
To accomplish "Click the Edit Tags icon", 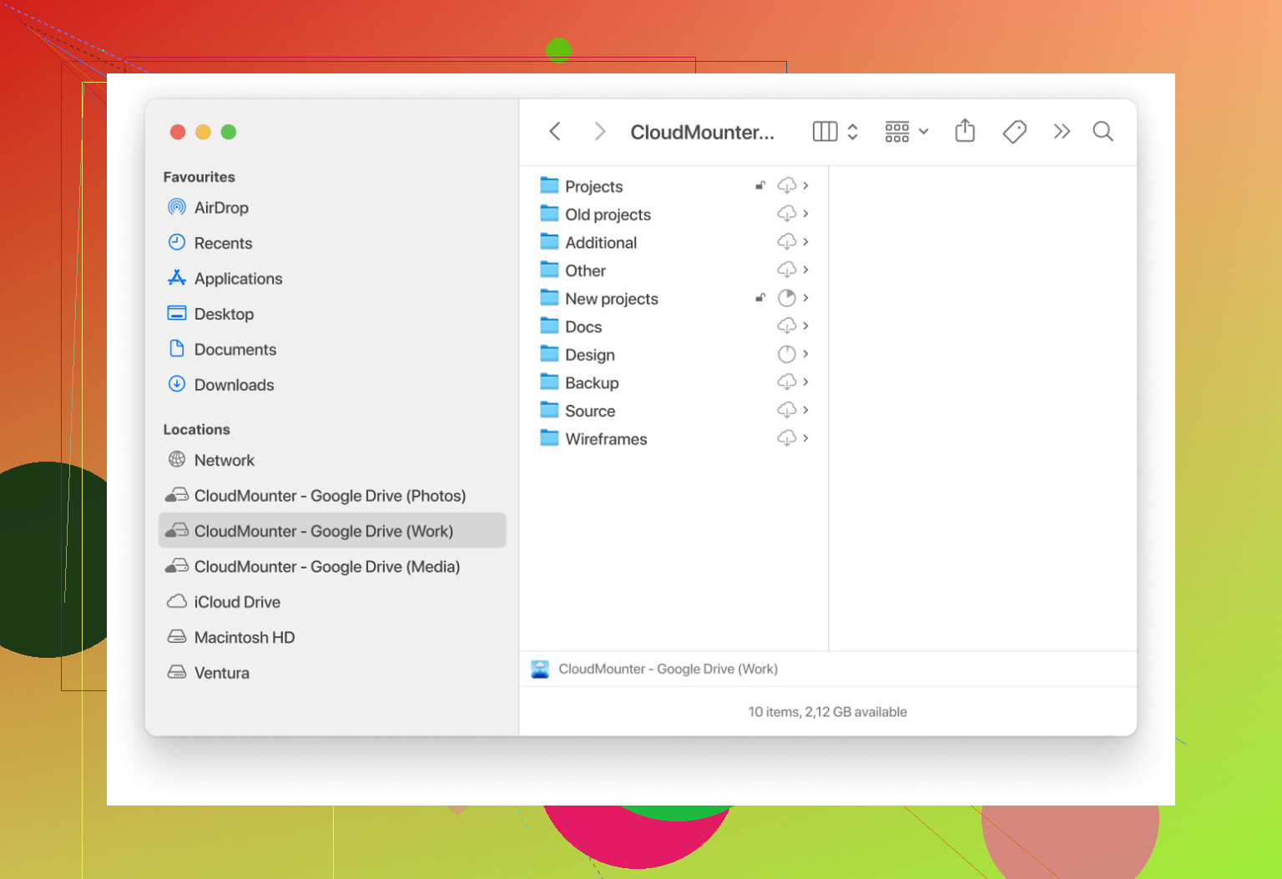I will click(x=1014, y=131).
